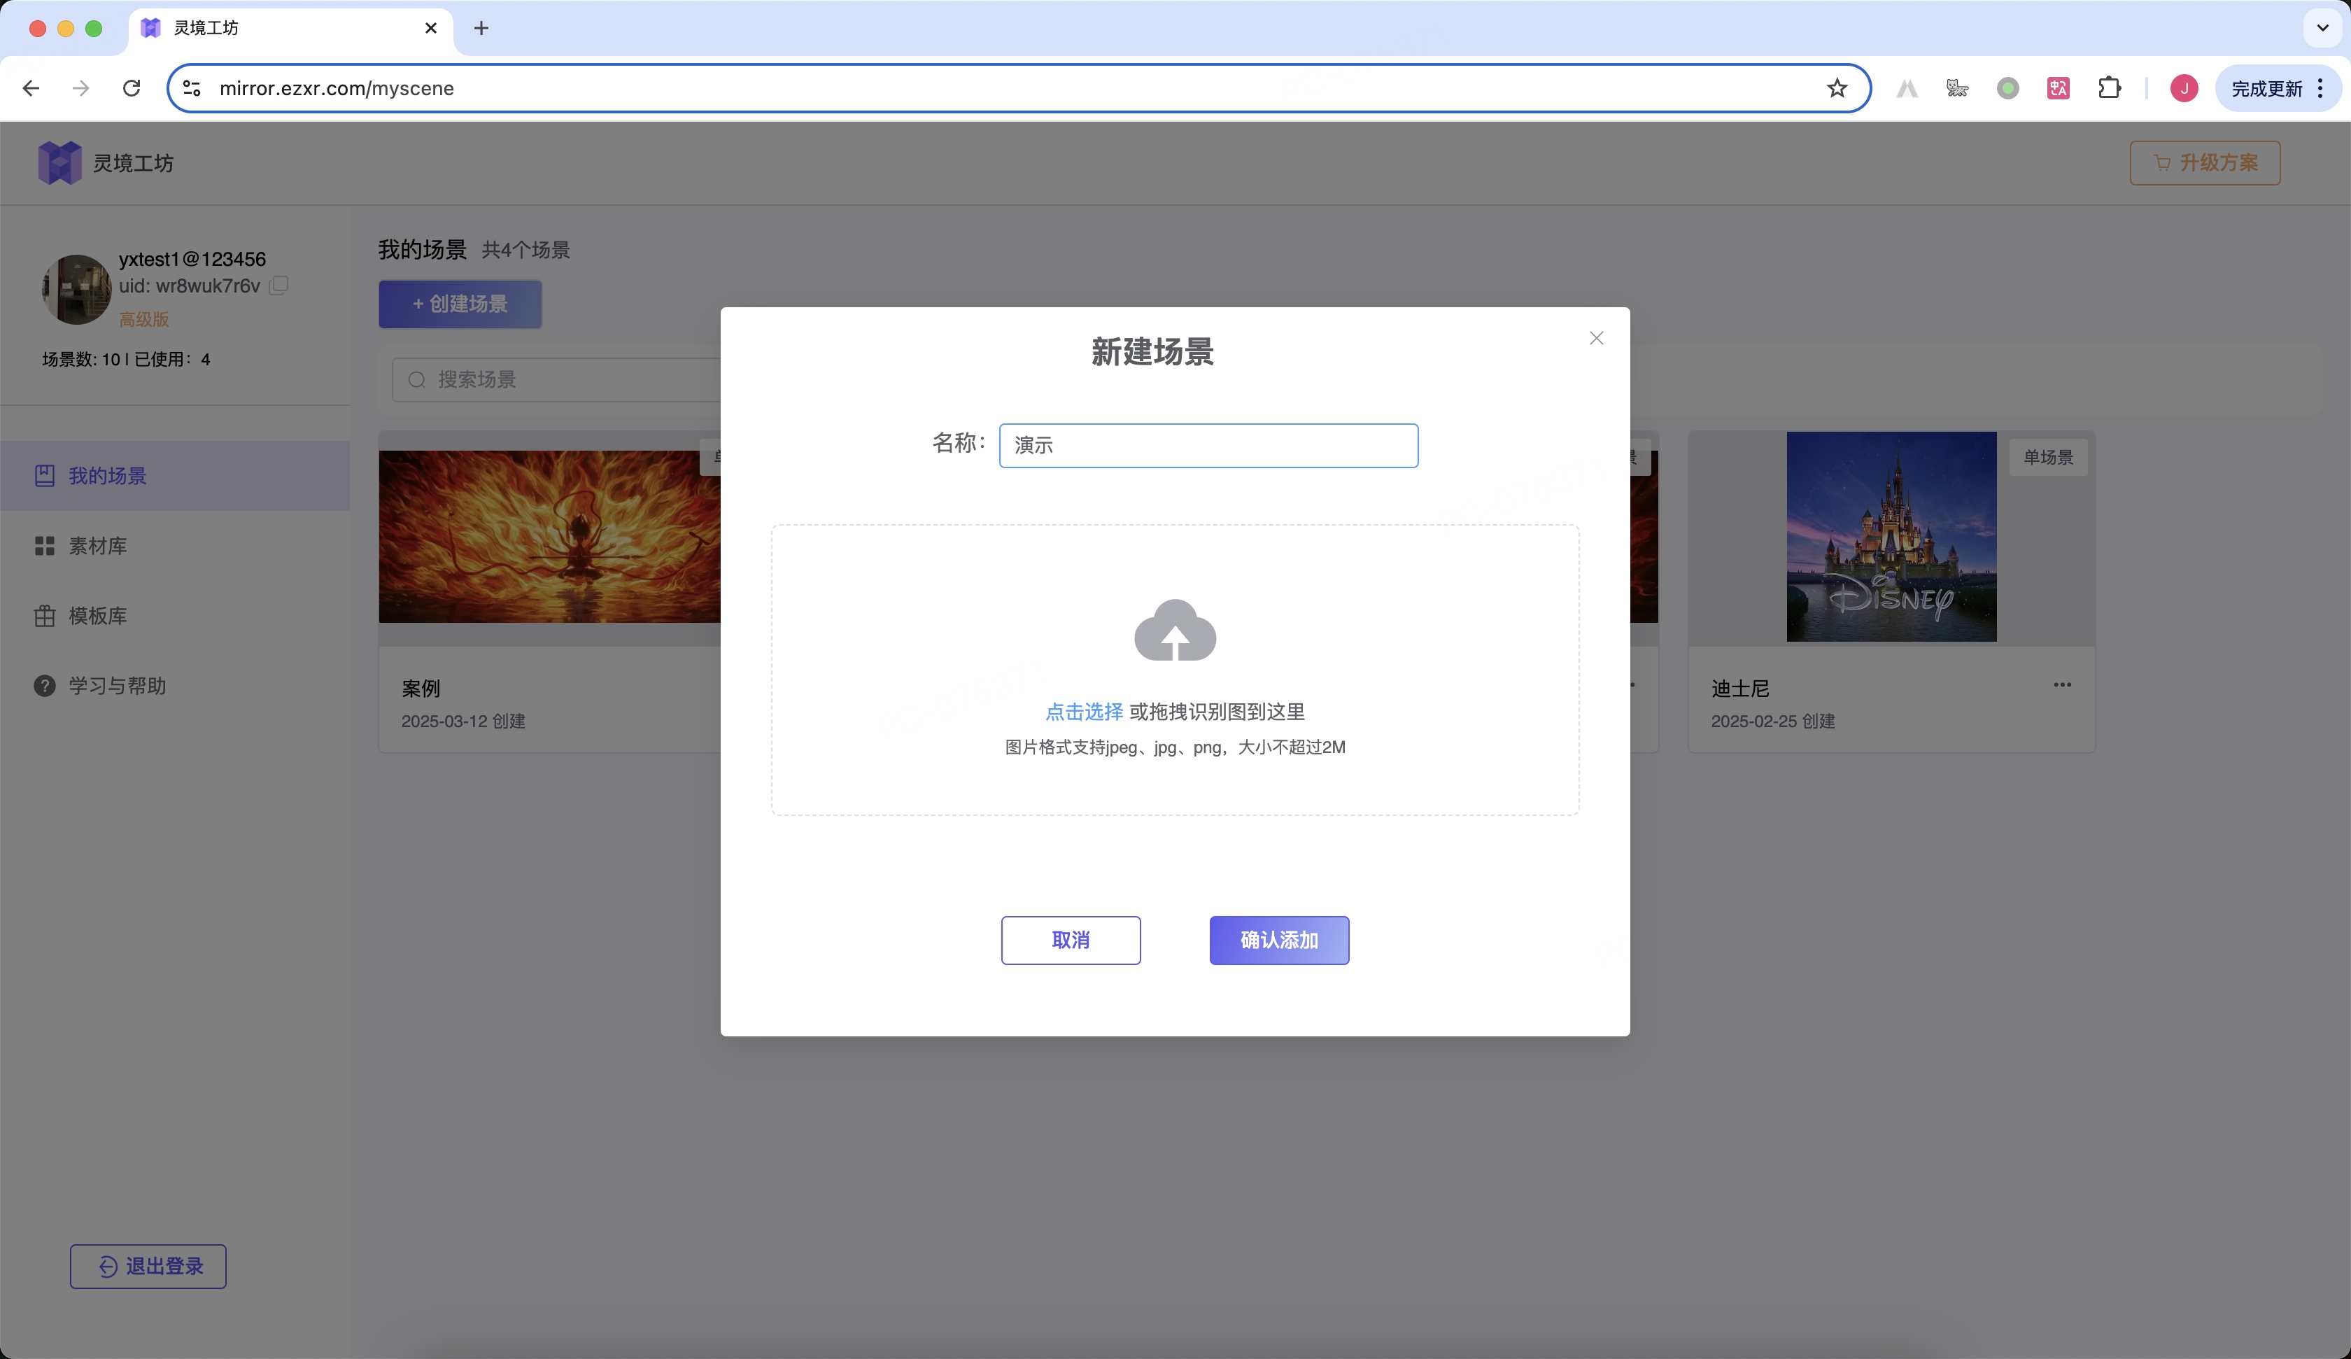Open the 迪士尼 scene thumbnail
The width and height of the screenshot is (2351, 1359).
(1891, 537)
